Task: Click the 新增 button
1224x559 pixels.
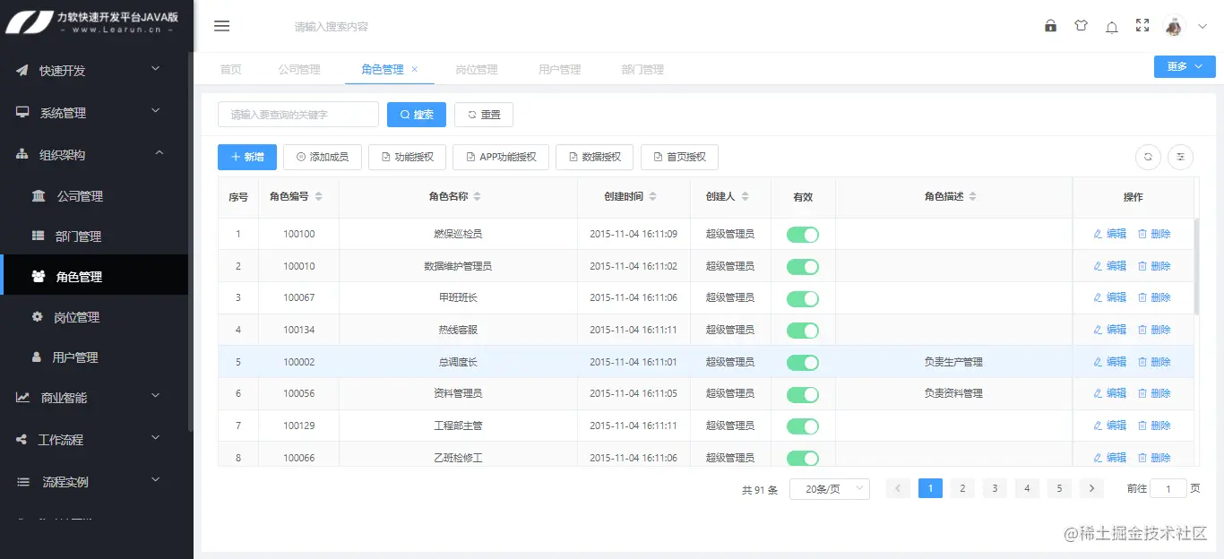Action: pyautogui.click(x=246, y=157)
